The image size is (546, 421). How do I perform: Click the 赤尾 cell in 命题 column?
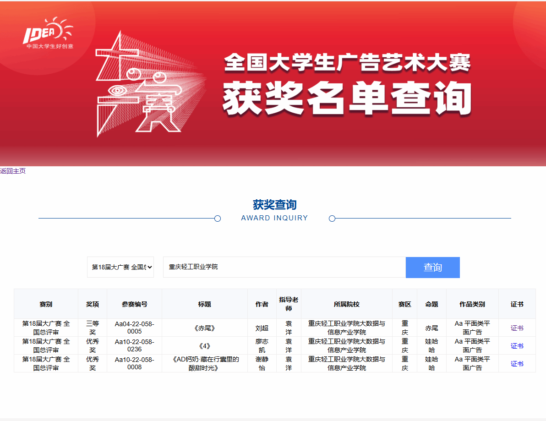432,328
